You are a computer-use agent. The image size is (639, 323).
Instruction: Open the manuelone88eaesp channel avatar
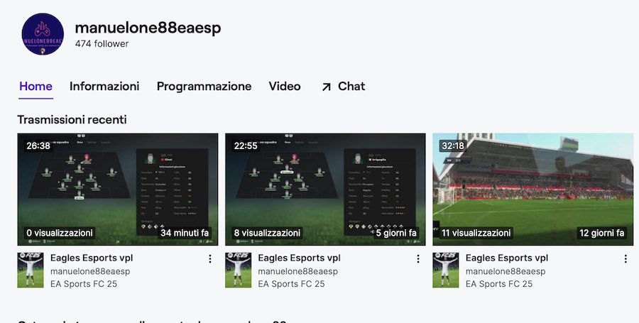click(43, 34)
